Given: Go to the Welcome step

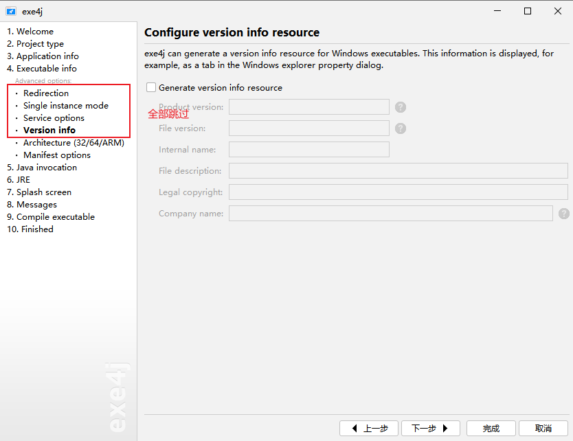Looking at the screenshot, I should click(x=30, y=32).
